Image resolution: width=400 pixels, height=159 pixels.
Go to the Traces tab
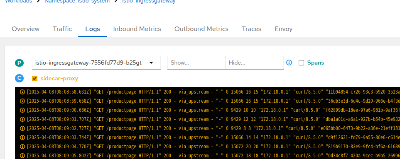[x=251, y=29]
